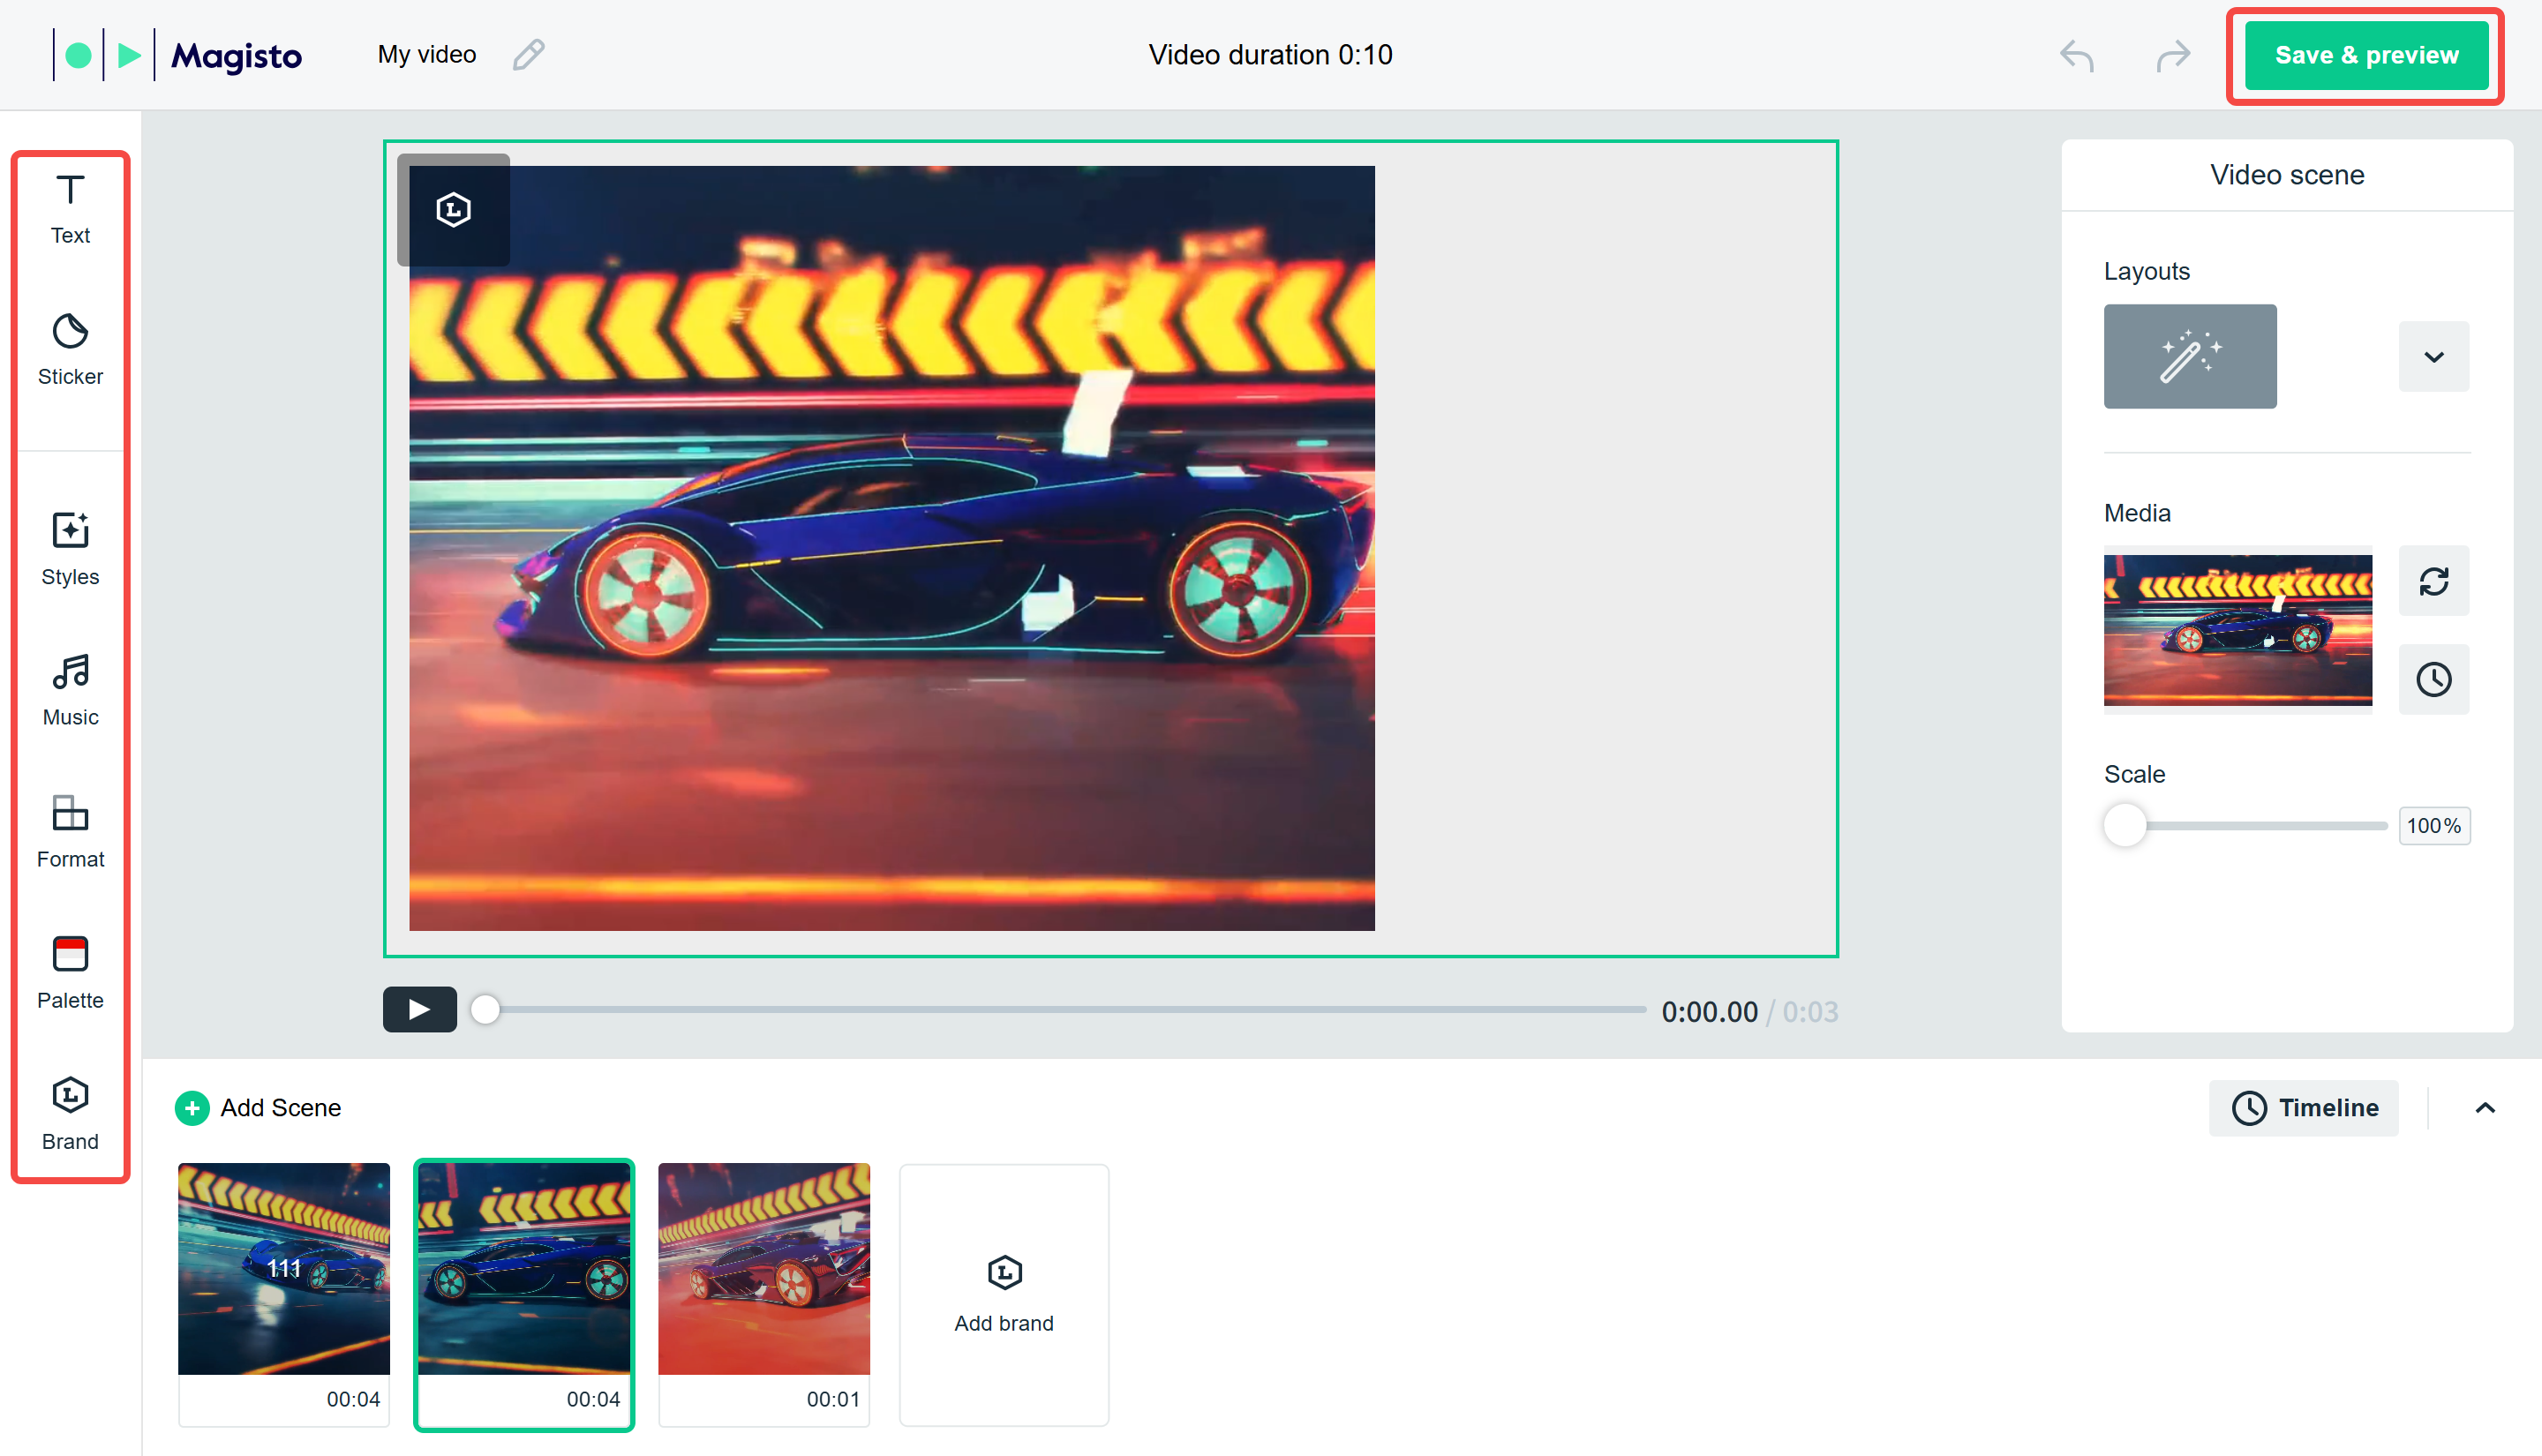Switch to Timeline view
This screenshot has width=2542, height=1456.
click(2304, 1108)
